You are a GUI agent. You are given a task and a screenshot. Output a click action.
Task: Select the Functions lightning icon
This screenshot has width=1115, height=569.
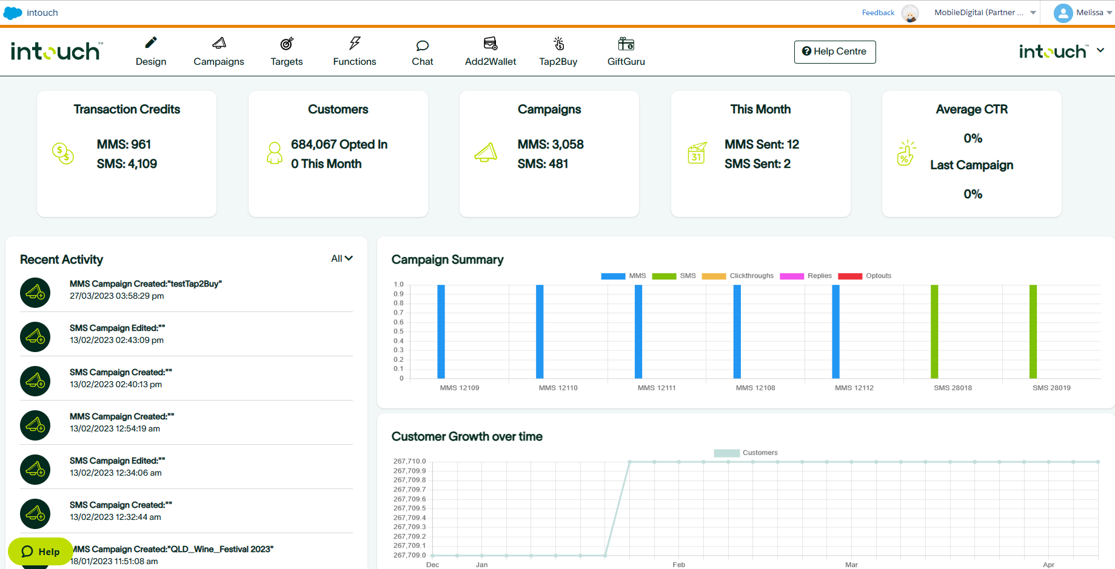[x=355, y=43]
